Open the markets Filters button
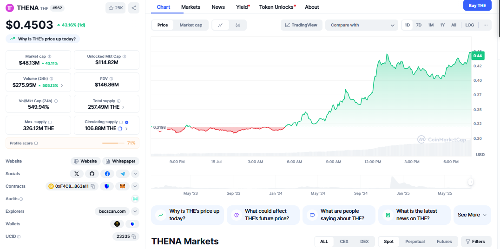 click(x=476, y=242)
